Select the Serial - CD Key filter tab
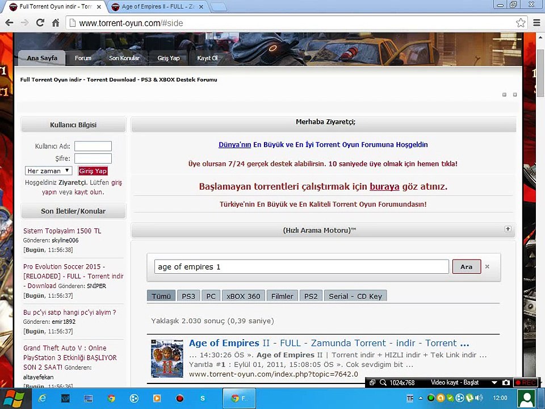545x409 pixels. (355, 296)
